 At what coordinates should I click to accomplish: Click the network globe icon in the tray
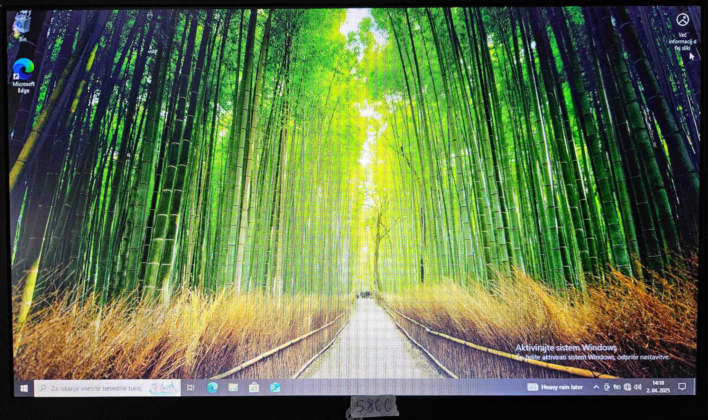click(628, 387)
